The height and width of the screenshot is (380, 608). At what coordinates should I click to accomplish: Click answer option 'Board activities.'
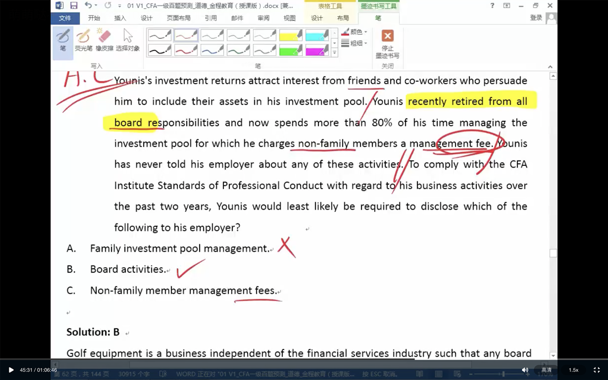[128, 269]
